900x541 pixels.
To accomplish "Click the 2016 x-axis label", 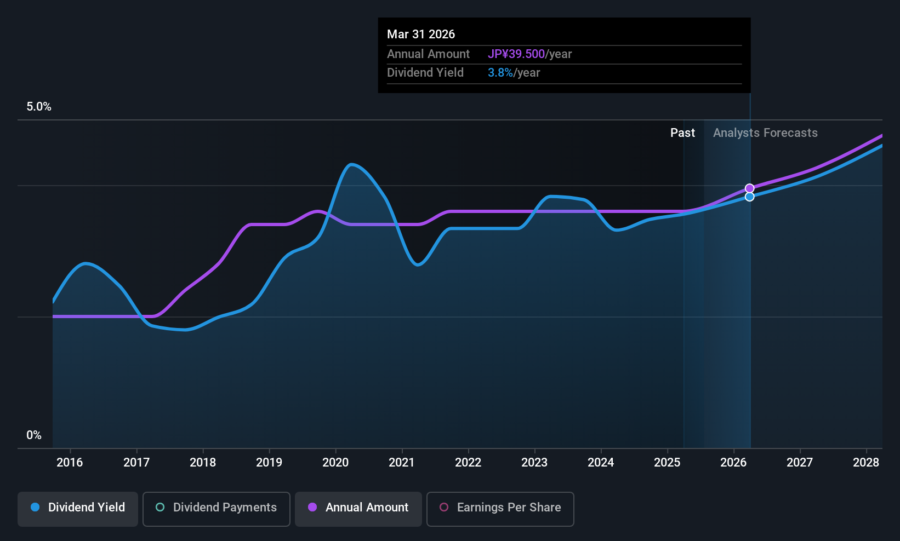I will tap(70, 463).
